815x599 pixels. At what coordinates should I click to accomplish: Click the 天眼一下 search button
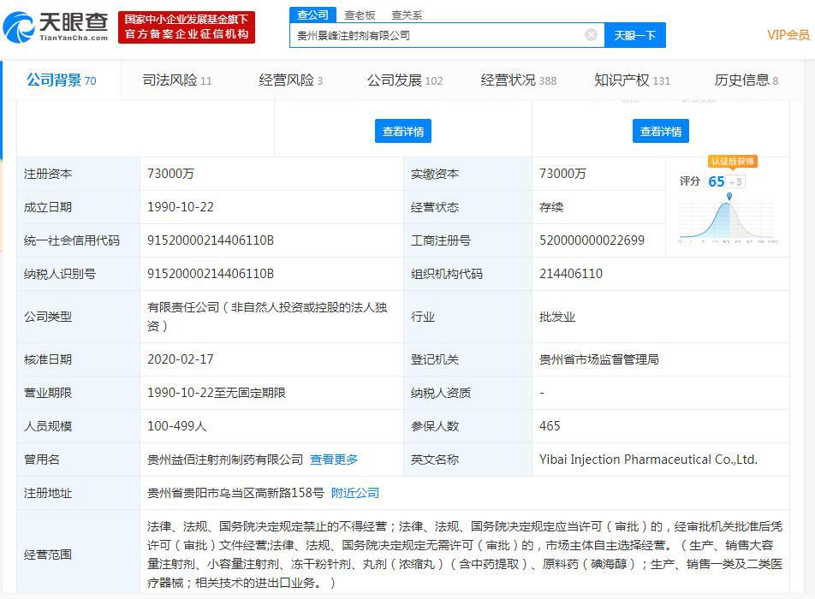(x=634, y=35)
